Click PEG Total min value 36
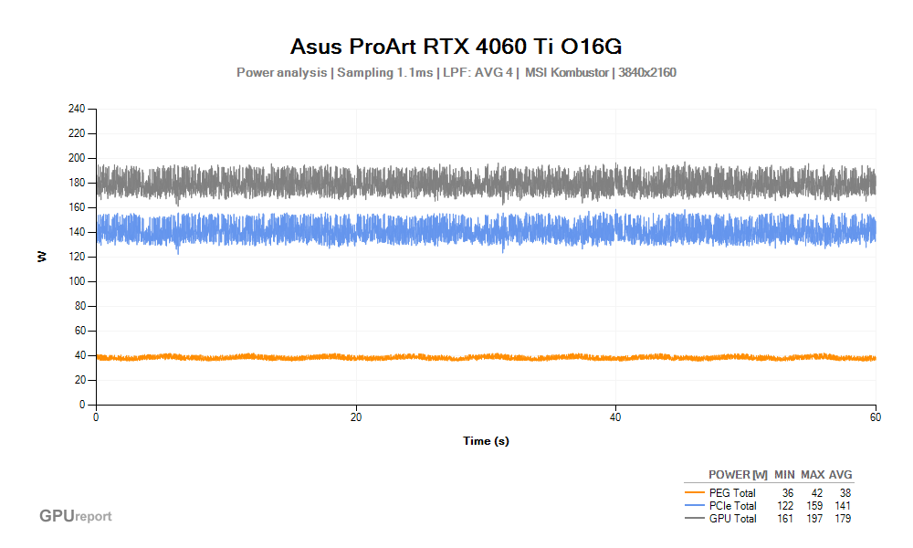 (788, 493)
